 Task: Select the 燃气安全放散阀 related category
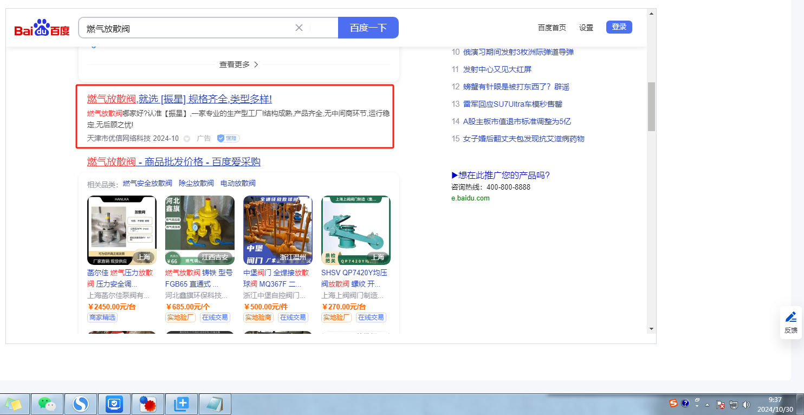click(x=147, y=183)
